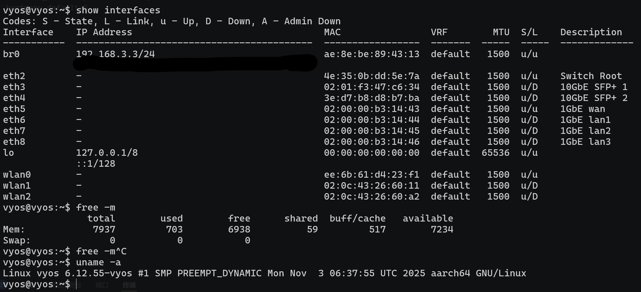Switch to the 终端 tab
Screen dimensions: 641x292
(x=129, y=285)
